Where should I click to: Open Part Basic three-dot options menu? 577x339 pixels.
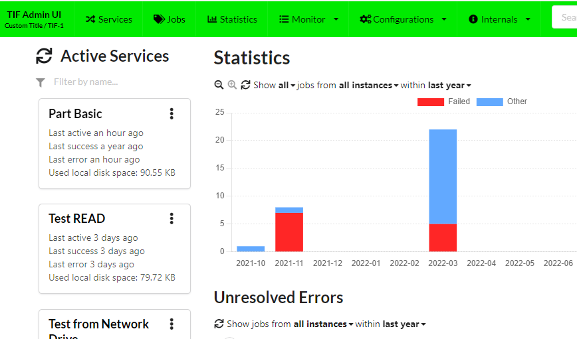click(x=172, y=113)
